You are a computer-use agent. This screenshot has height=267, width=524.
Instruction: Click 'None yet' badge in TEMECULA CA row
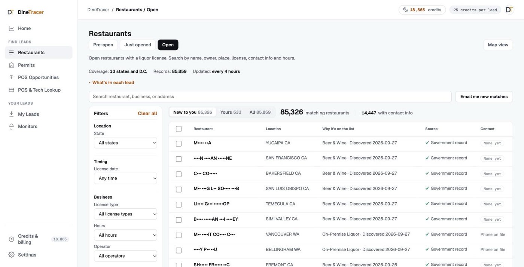(x=492, y=204)
